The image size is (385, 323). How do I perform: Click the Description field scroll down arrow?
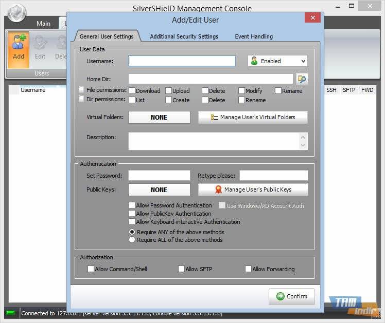pyautogui.click(x=303, y=145)
